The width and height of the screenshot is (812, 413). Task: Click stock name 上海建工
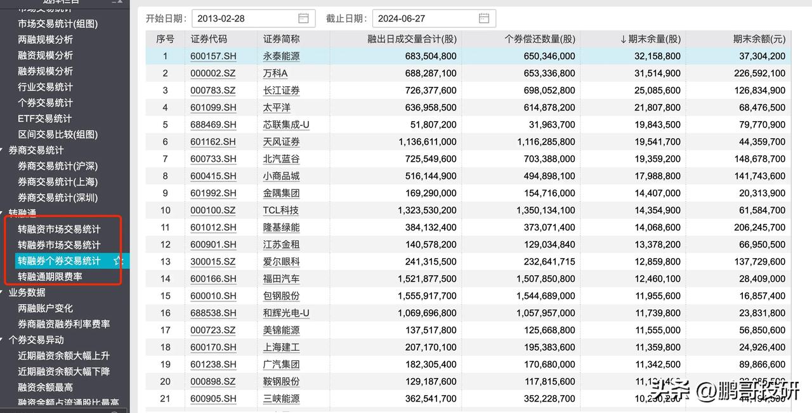[x=282, y=348]
